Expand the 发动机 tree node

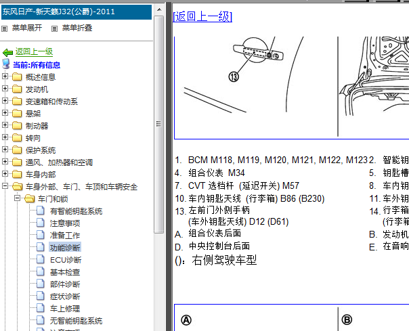pos(5,89)
